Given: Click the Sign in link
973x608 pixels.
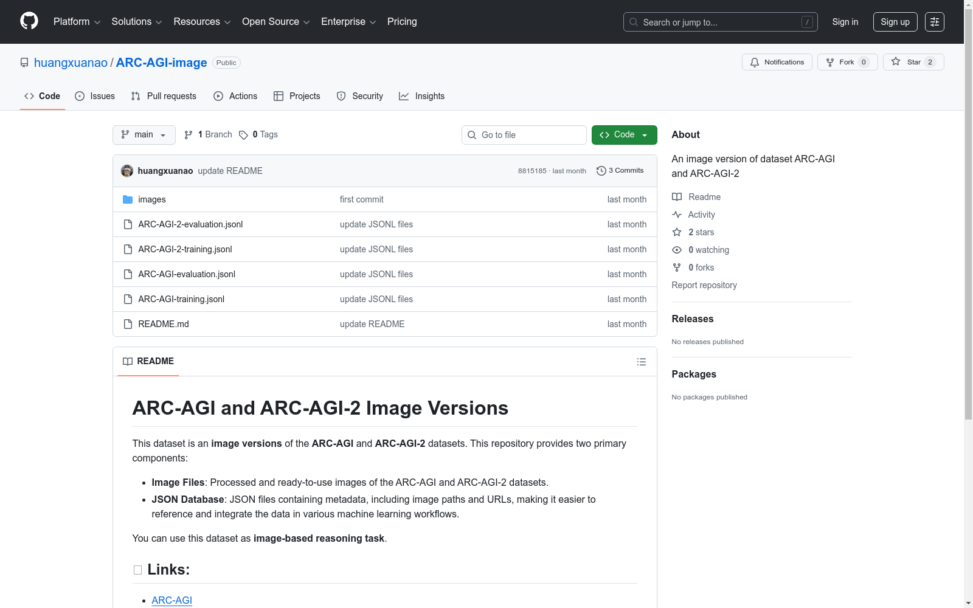Looking at the screenshot, I should (845, 22).
